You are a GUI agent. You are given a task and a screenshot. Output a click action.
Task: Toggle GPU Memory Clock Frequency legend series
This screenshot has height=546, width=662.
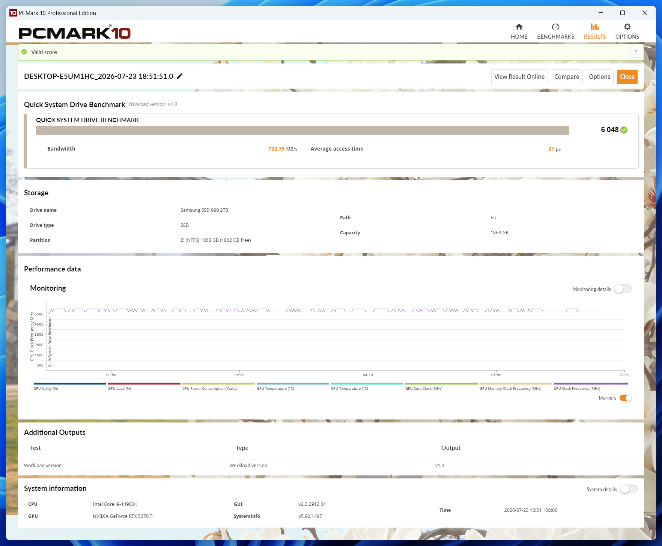click(x=516, y=386)
